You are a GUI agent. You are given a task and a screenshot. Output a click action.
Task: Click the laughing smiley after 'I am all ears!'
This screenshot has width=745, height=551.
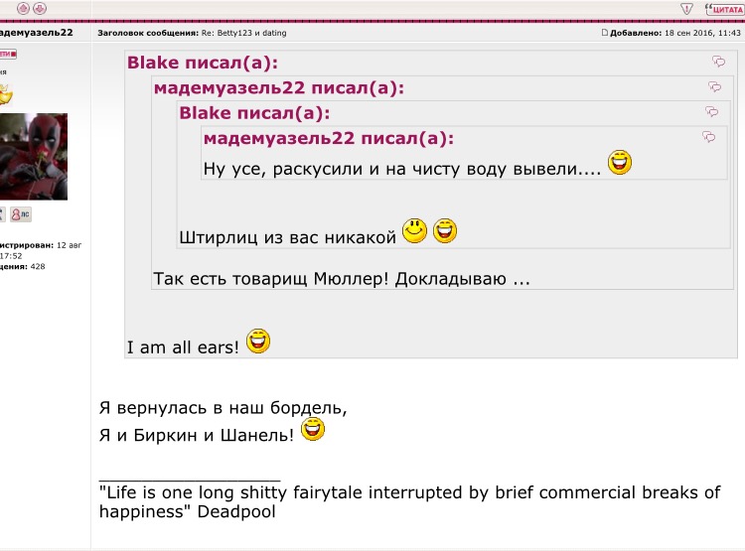(x=258, y=342)
